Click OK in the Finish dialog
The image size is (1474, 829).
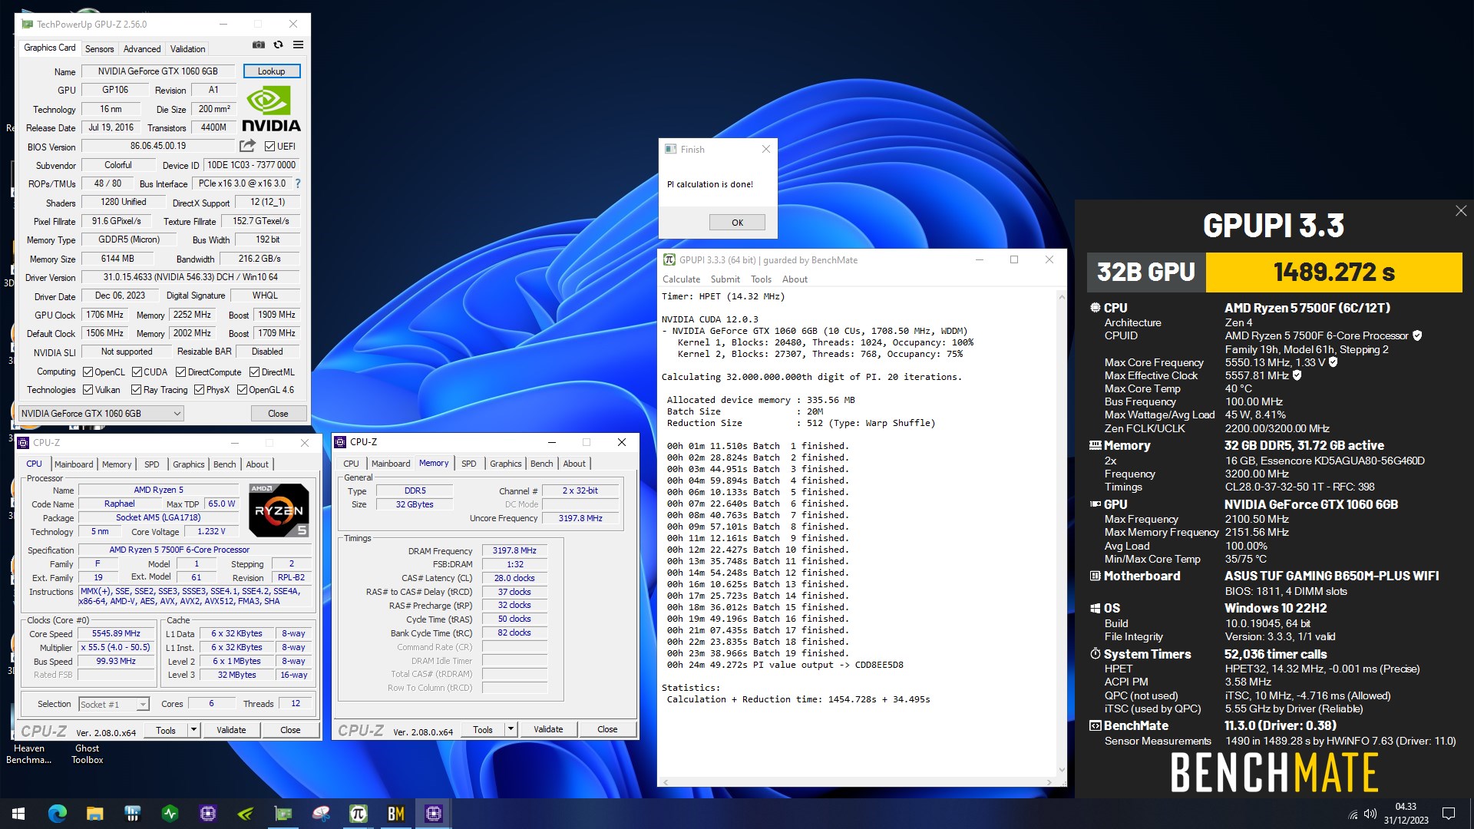[x=737, y=223]
